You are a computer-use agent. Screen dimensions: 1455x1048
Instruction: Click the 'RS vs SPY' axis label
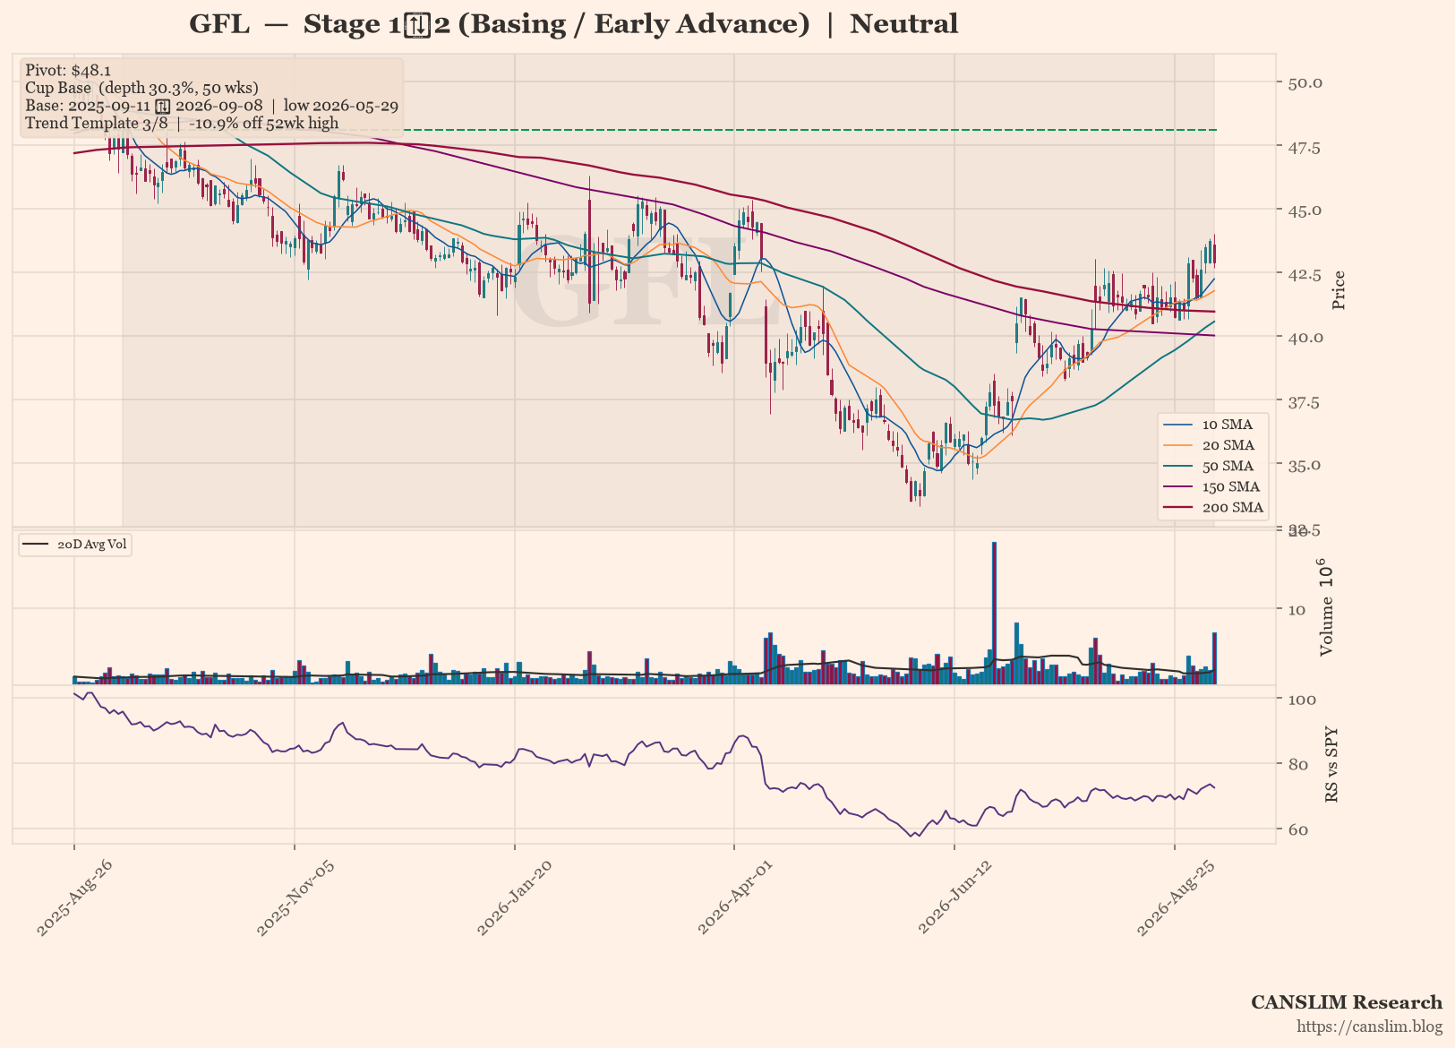pyautogui.click(x=1331, y=764)
